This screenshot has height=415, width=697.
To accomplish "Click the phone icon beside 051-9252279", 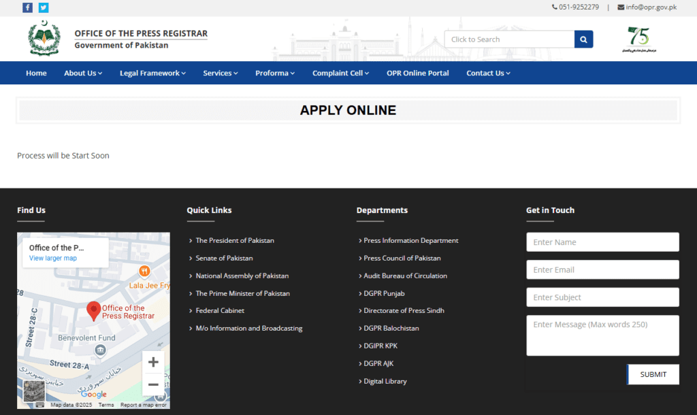I will (x=554, y=7).
